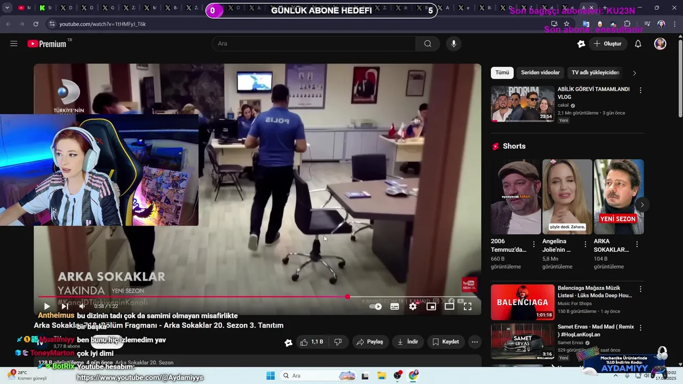
Task: Open options for ABİLİK GÖREVİ video
Action: [640, 90]
